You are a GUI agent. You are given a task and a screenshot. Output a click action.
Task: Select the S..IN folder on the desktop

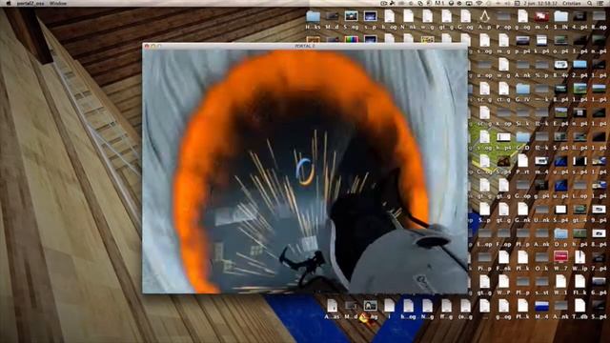tap(560, 20)
